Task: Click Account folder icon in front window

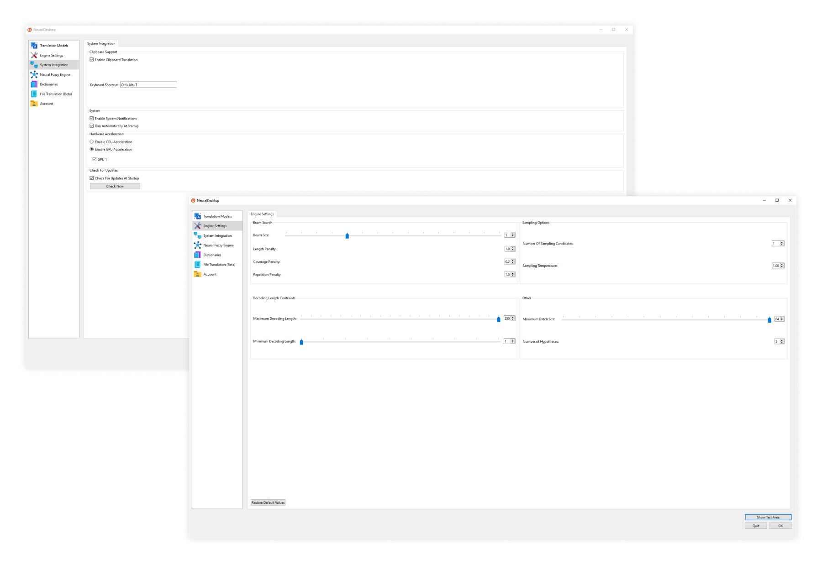Action: pos(197,274)
